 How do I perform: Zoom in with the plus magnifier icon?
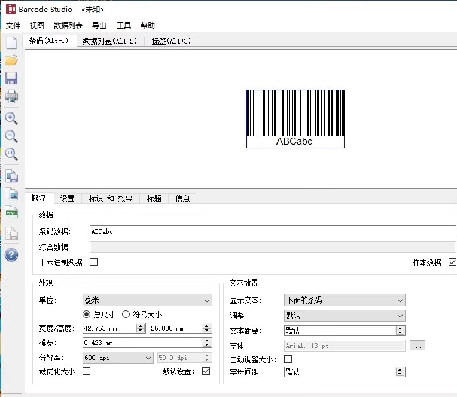[11, 118]
